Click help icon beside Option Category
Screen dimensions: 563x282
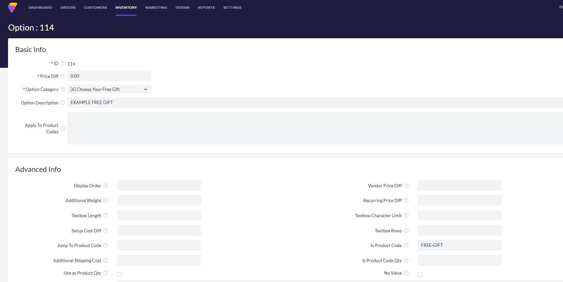point(63,89)
